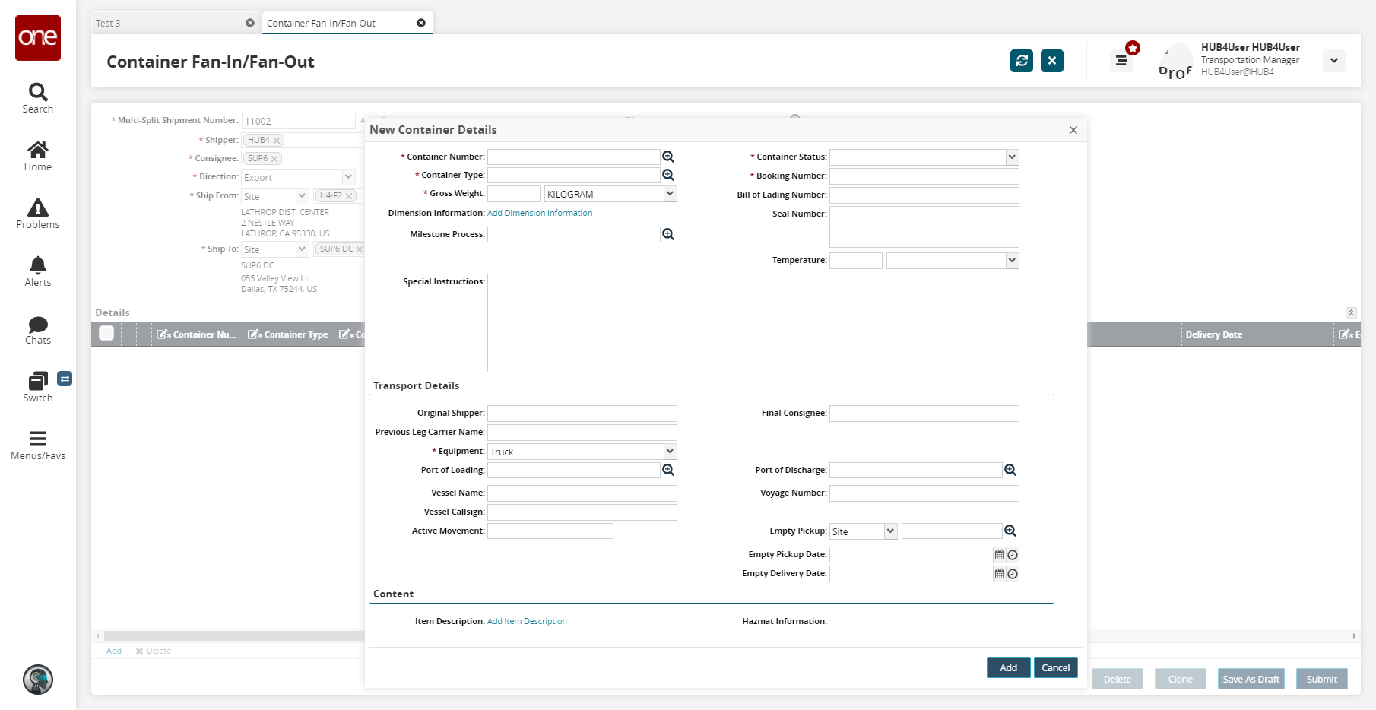Image resolution: width=1376 pixels, height=710 pixels.
Task: Click into the Special Instructions text area
Action: point(753,323)
